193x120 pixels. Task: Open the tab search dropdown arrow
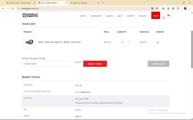point(3,3)
